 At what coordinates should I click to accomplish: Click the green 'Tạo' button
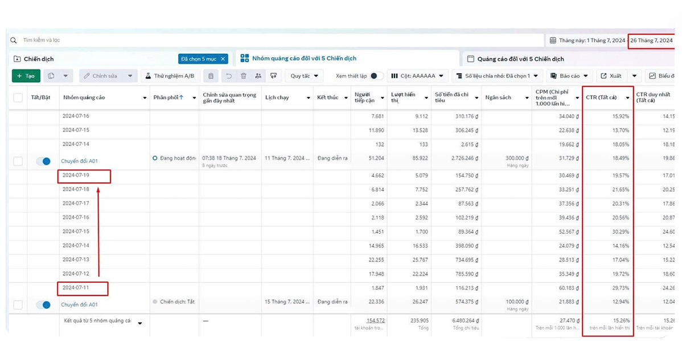click(x=26, y=76)
